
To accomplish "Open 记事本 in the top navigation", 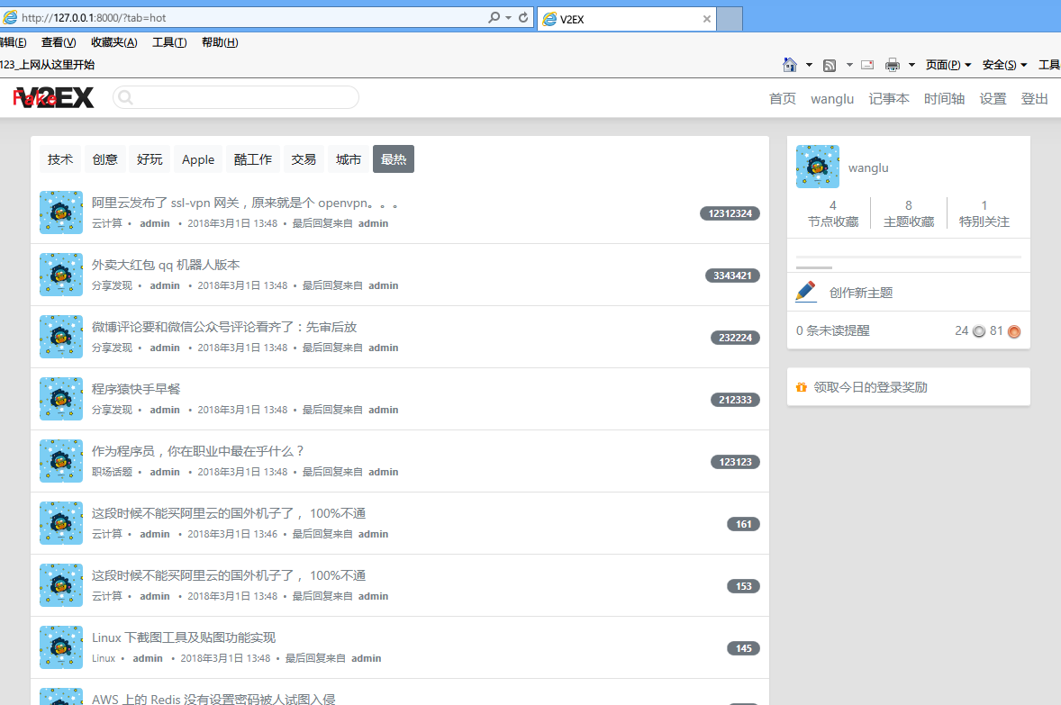I will (889, 99).
